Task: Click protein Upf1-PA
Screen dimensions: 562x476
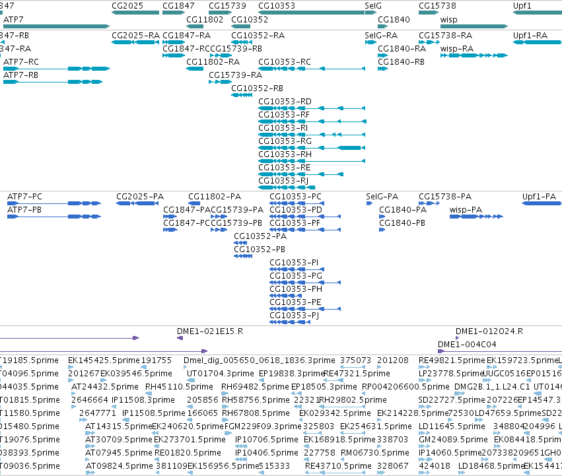Action: coord(542,203)
